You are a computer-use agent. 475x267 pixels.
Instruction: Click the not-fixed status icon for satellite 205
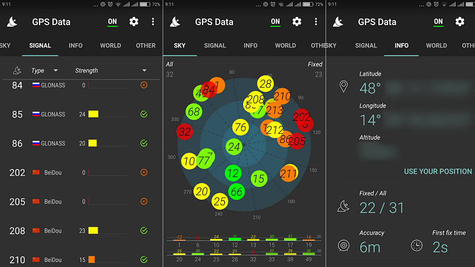[x=144, y=201]
